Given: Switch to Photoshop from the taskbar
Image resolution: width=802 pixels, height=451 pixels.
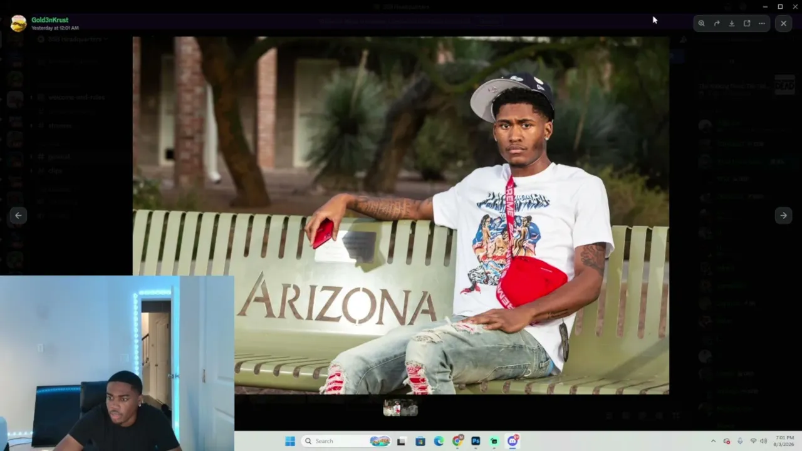Looking at the screenshot, I should pos(476,441).
